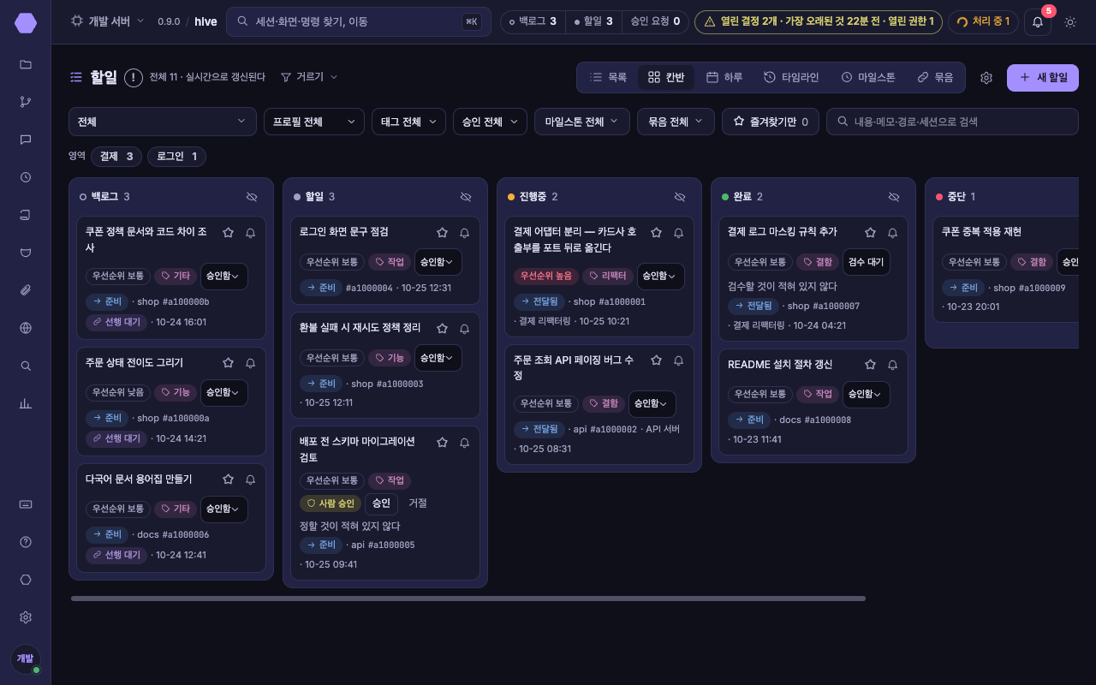Viewport: 1096px width, 685px height.
Task: Click 거절 on the 배포 전 스키마 마이그레이션 card
Action: click(x=418, y=503)
